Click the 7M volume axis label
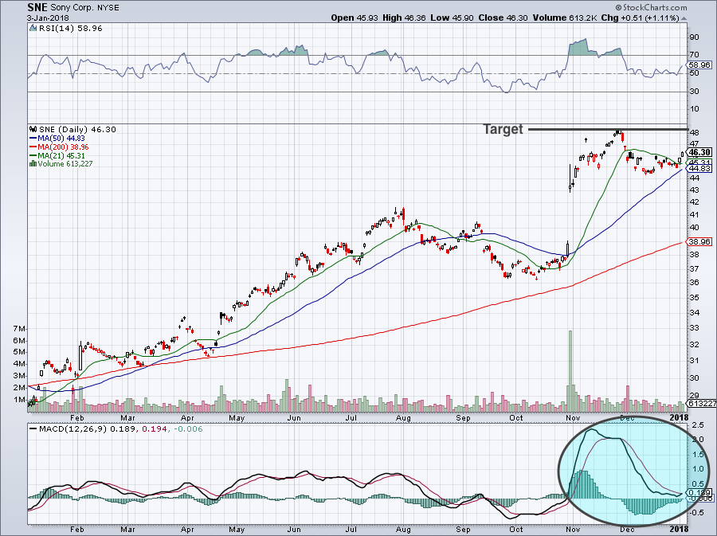This screenshot has height=536, width=717. [x=19, y=329]
